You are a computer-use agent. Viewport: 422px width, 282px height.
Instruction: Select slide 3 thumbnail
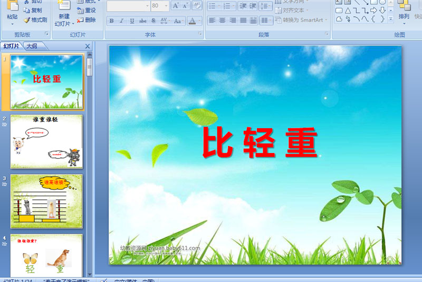tap(46, 201)
